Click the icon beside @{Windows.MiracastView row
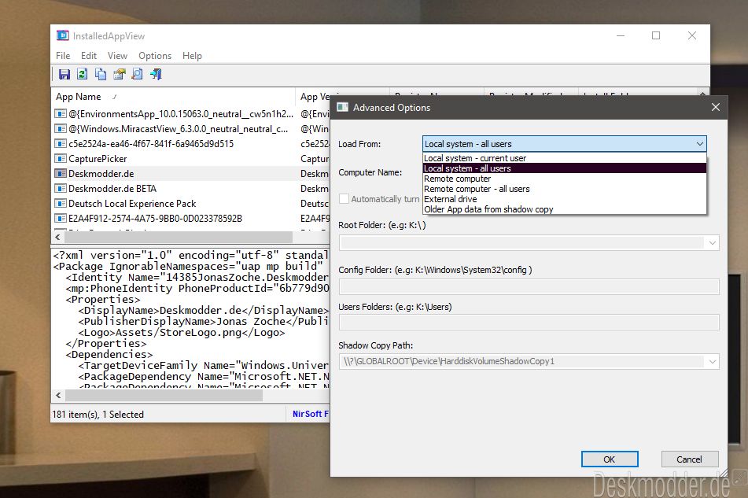This screenshot has height=498, width=748. point(60,129)
